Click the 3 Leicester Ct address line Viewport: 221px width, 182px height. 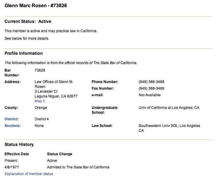click(x=46, y=91)
